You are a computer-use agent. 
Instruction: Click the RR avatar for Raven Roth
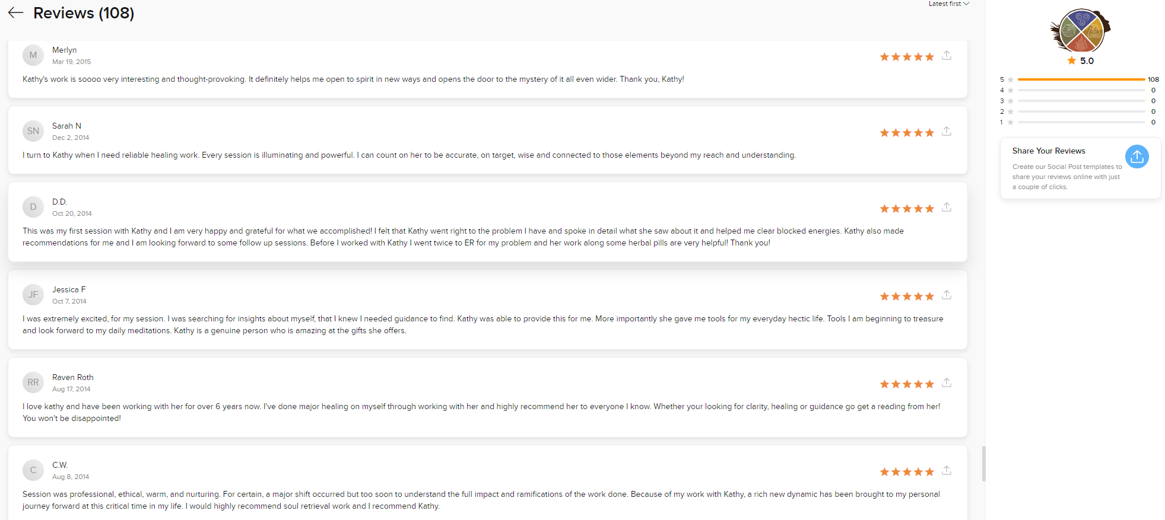pyautogui.click(x=33, y=382)
